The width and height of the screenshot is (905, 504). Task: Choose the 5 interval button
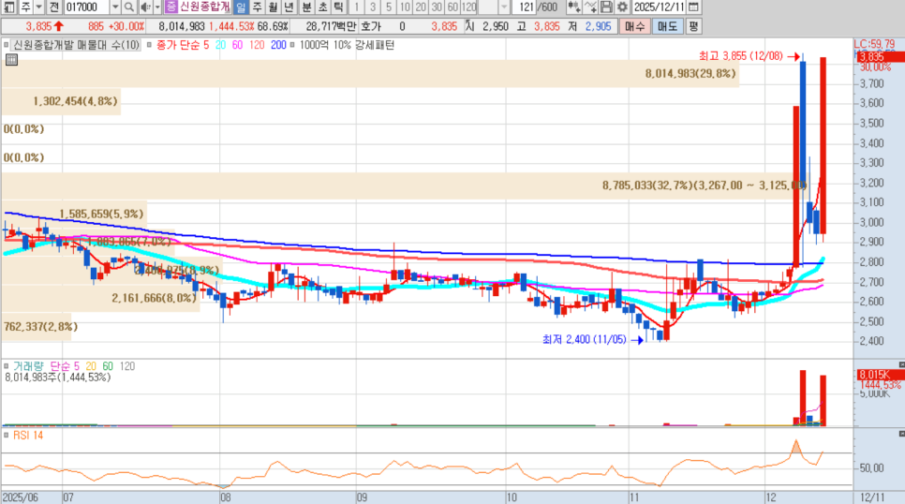389,7
